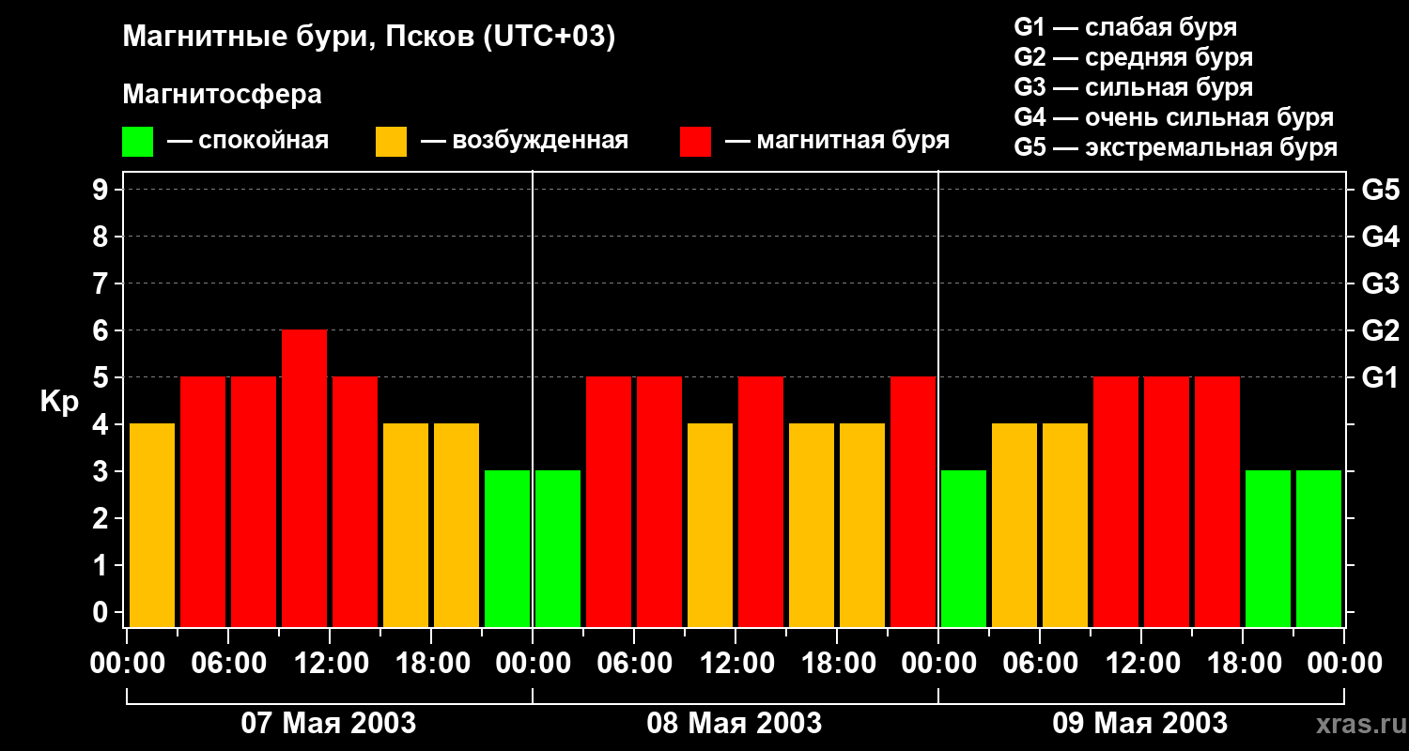Click the green спокойная legend swatch
Image resolution: width=1409 pixels, height=751 pixels.
(137, 142)
